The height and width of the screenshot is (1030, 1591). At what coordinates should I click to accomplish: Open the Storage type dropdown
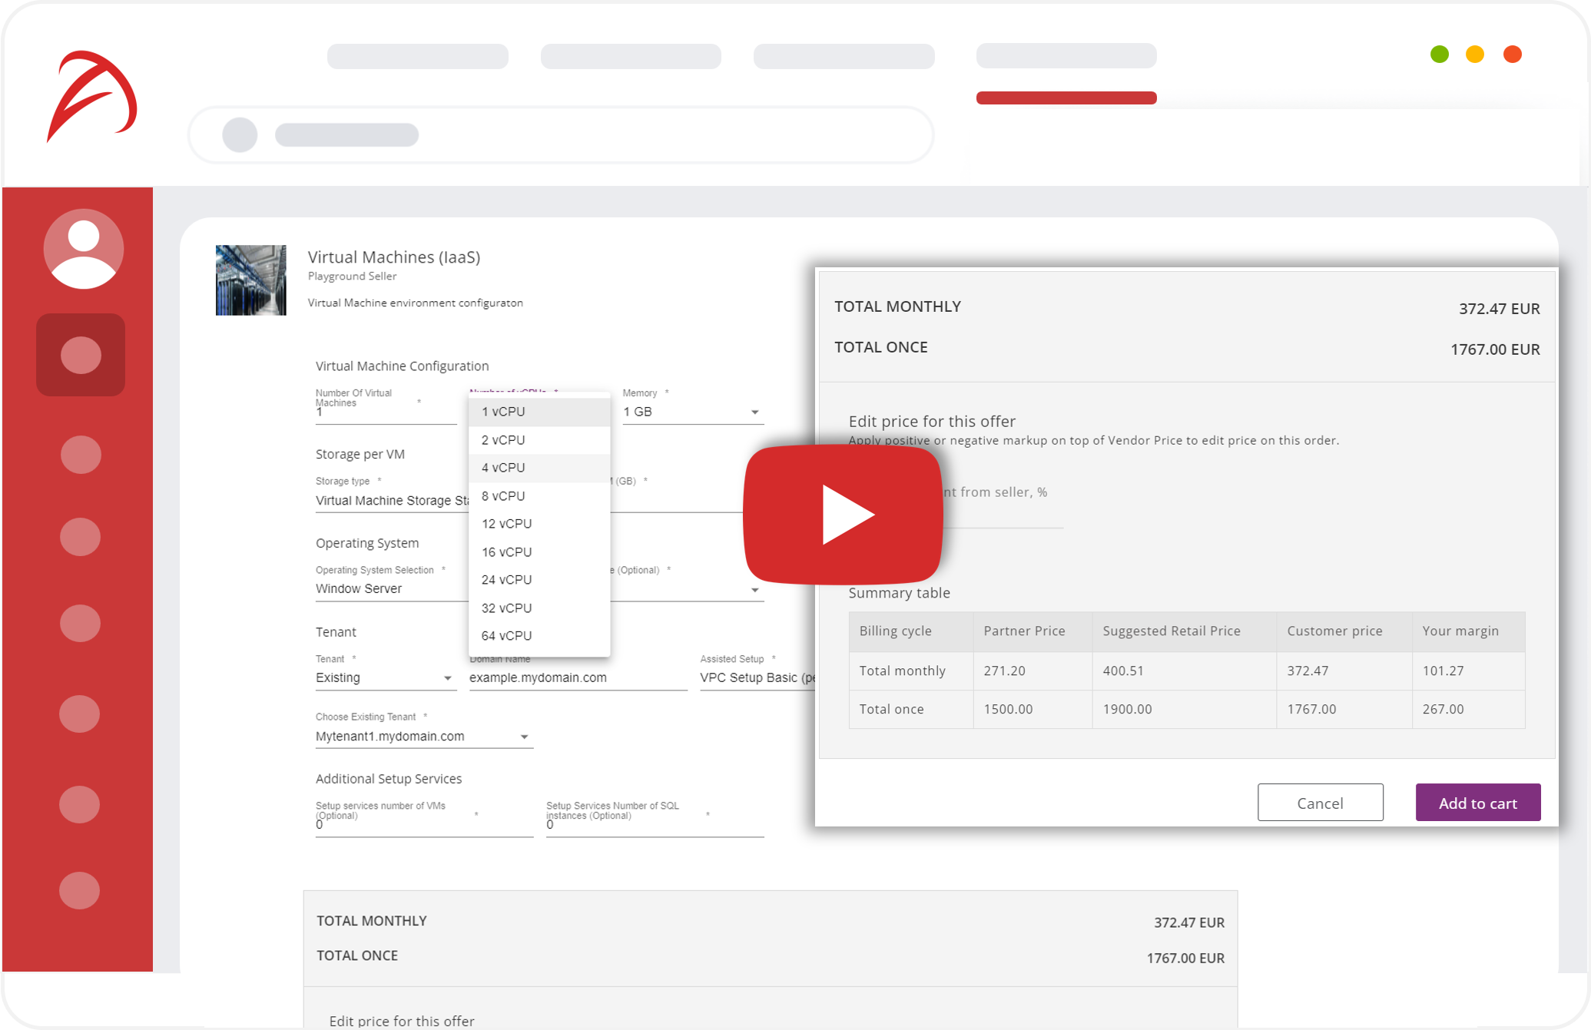point(392,501)
